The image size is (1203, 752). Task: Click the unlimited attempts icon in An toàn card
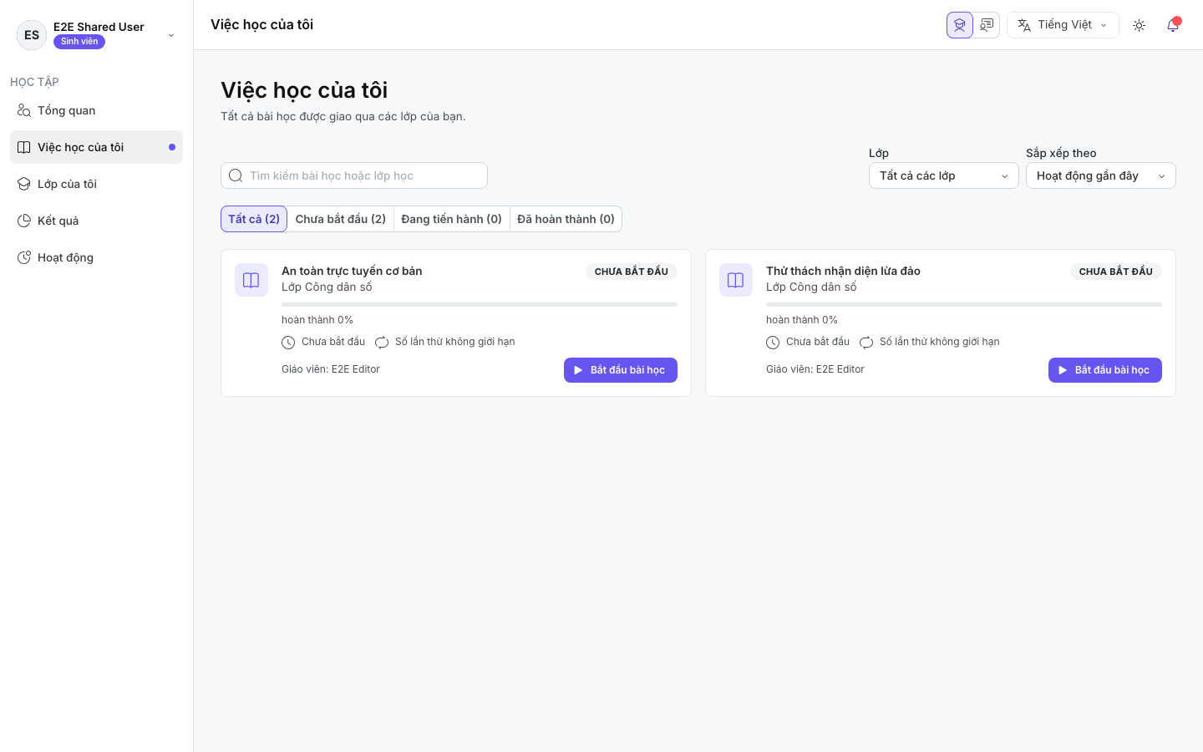[382, 343]
